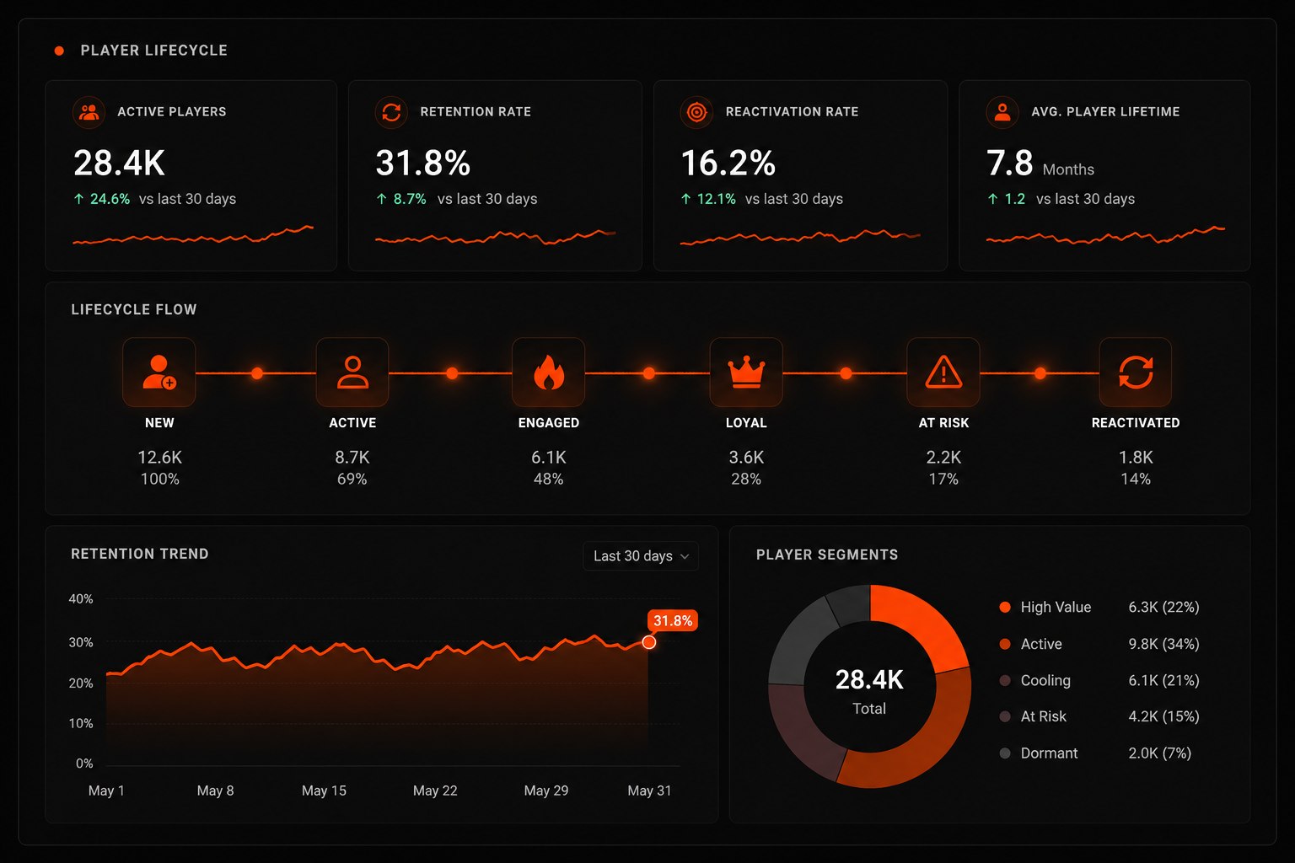Click the Avg. Player Lifetime sparkline
Image resolution: width=1295 pixels, height=863 pixels.
point(1105,235)
